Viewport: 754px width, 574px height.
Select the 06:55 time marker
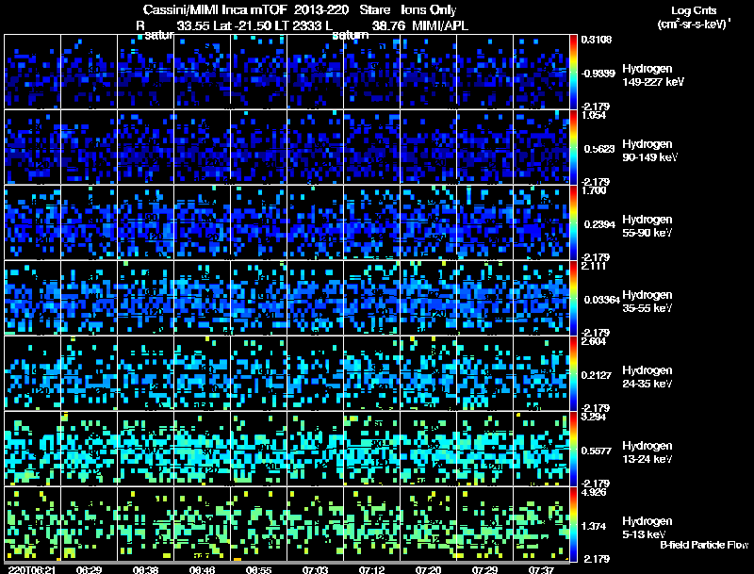(259, 569)
